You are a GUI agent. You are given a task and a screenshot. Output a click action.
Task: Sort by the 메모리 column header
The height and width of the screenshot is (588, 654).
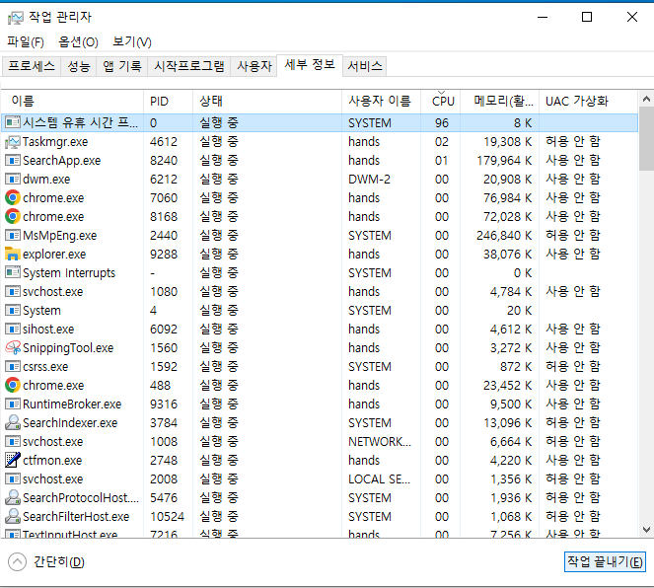coord(500,102)
